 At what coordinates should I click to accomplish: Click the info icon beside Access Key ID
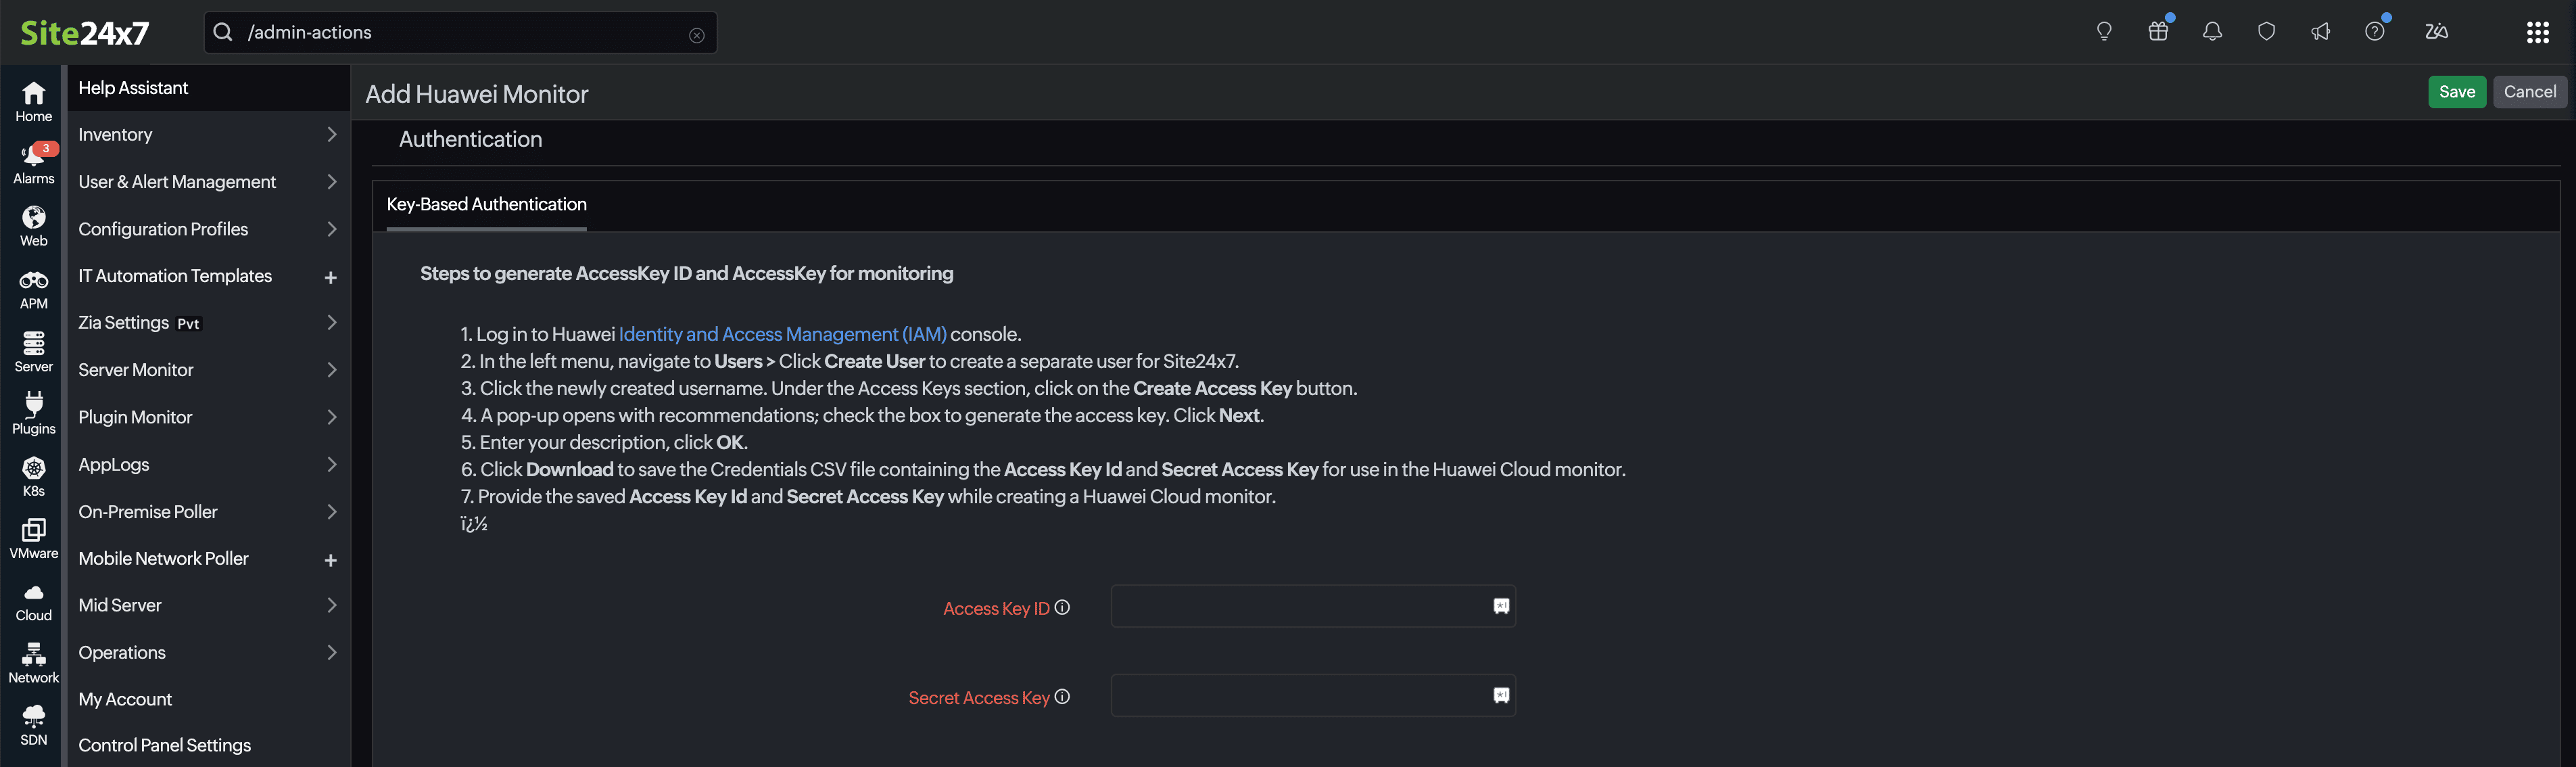click(x=1062, y=607)
